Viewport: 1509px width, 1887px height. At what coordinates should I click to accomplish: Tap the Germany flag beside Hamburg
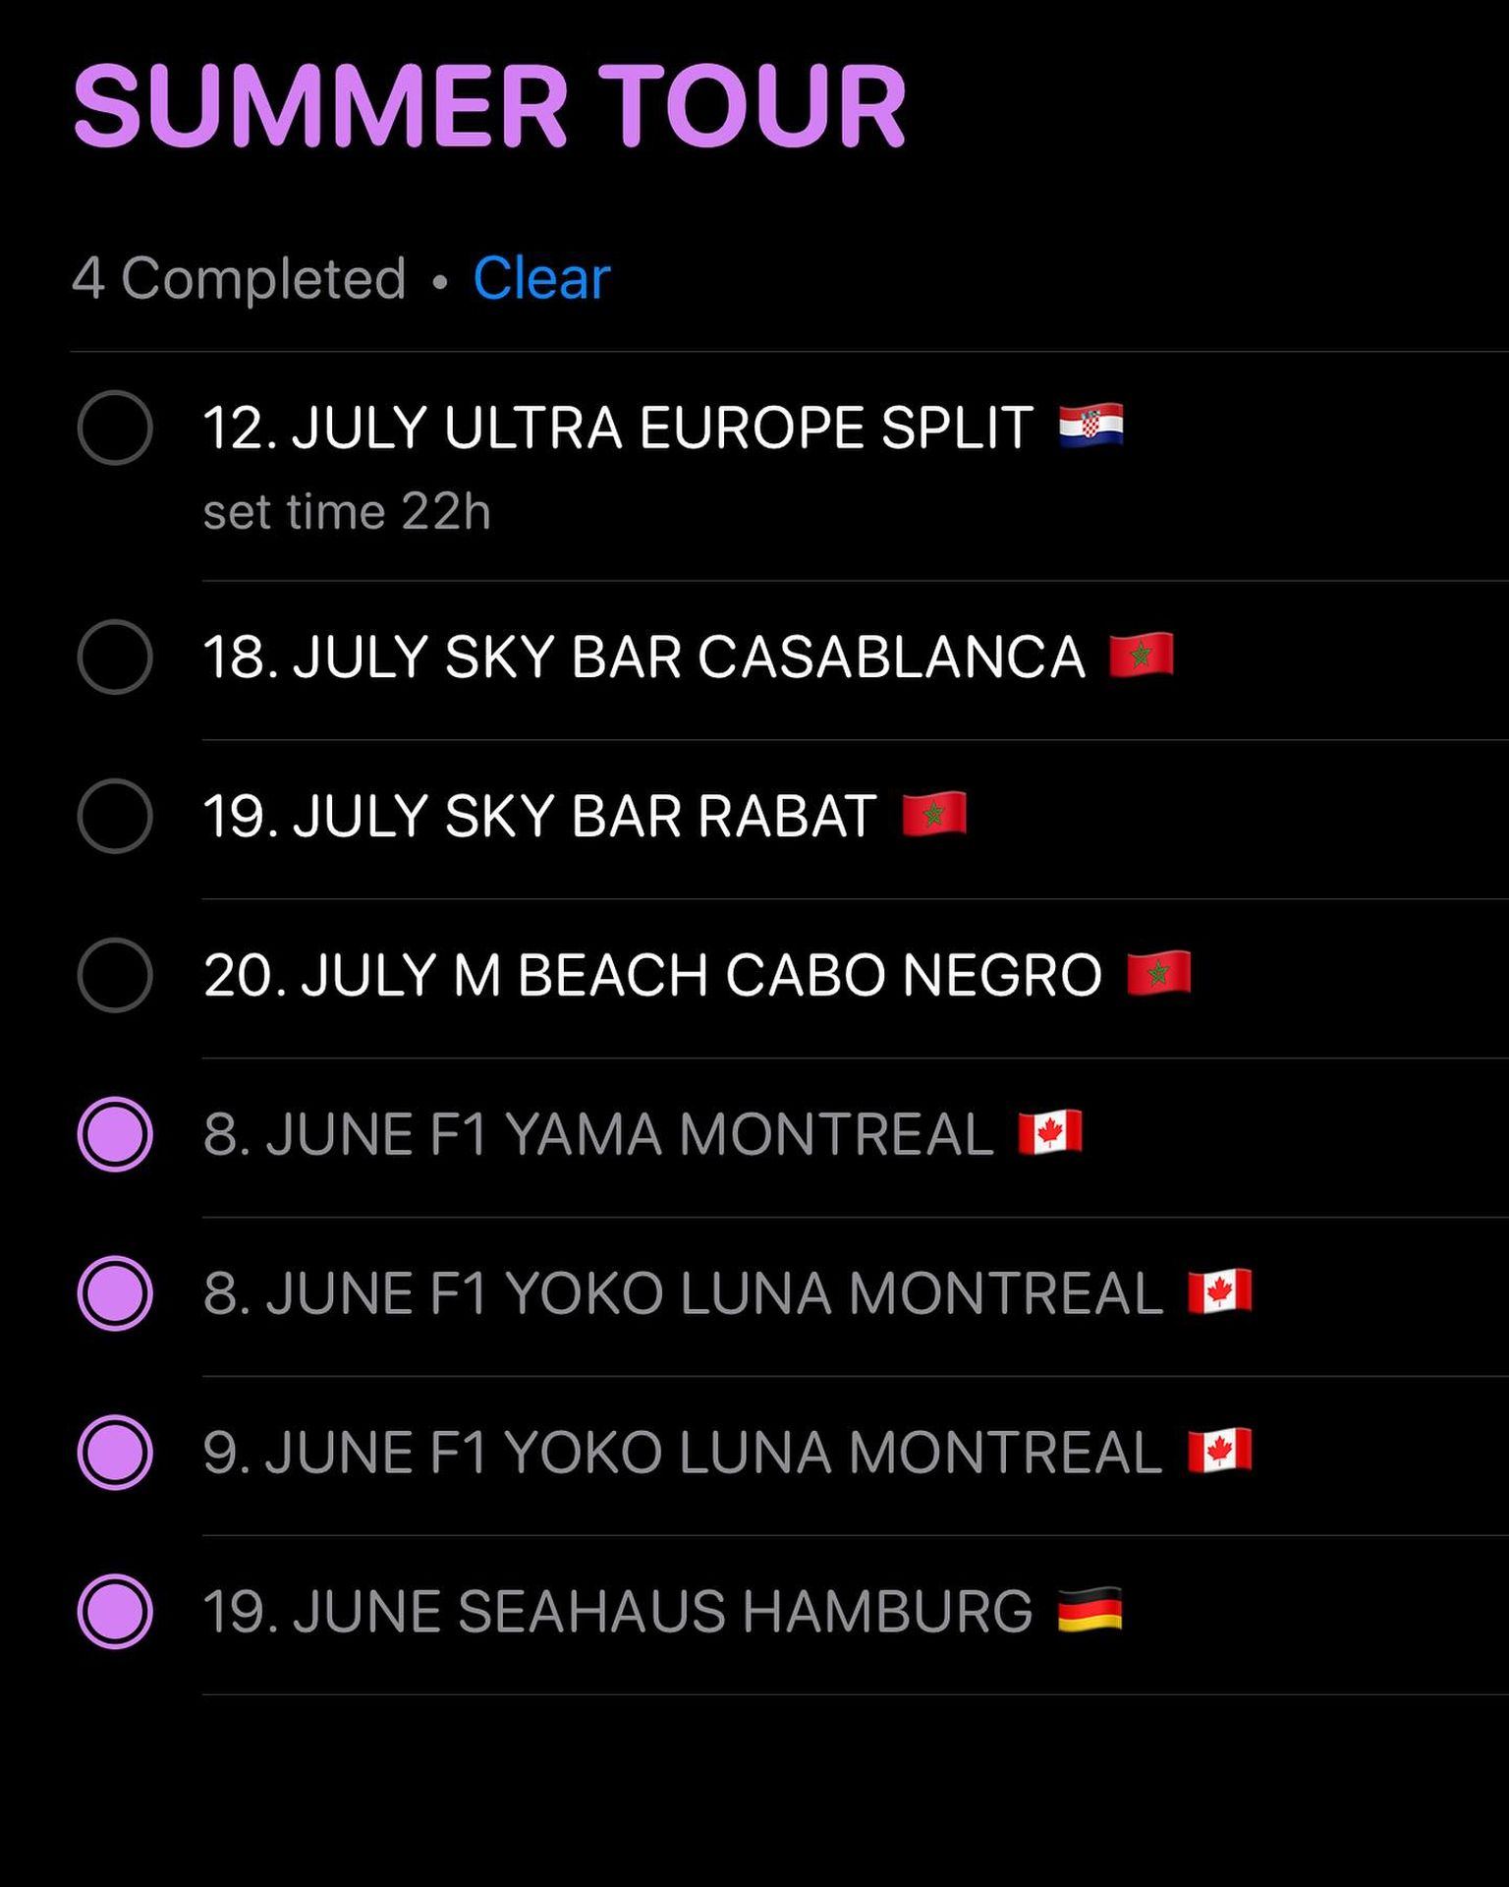[x=1090, y=1611]
